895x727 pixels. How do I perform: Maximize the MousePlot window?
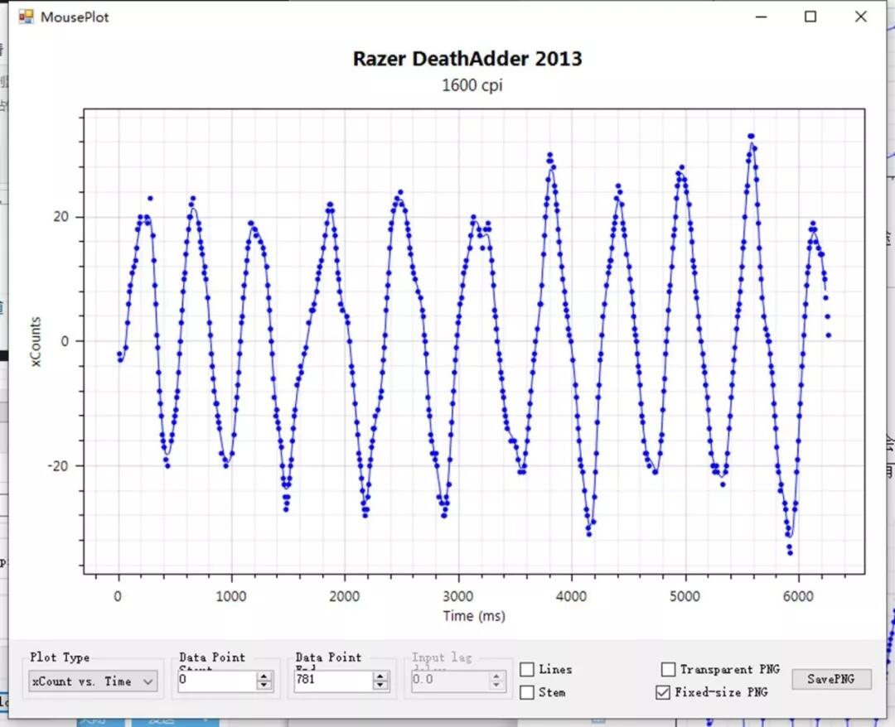click(810, 17)
